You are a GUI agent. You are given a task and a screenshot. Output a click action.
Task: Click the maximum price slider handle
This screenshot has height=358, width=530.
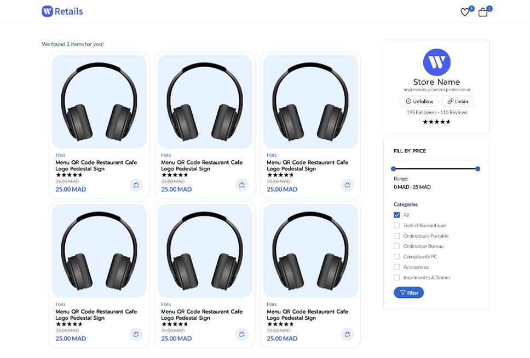point(477,169)
